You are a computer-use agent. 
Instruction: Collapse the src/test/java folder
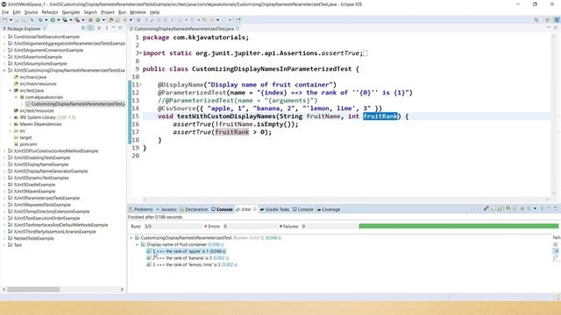(x=11, y=90)
